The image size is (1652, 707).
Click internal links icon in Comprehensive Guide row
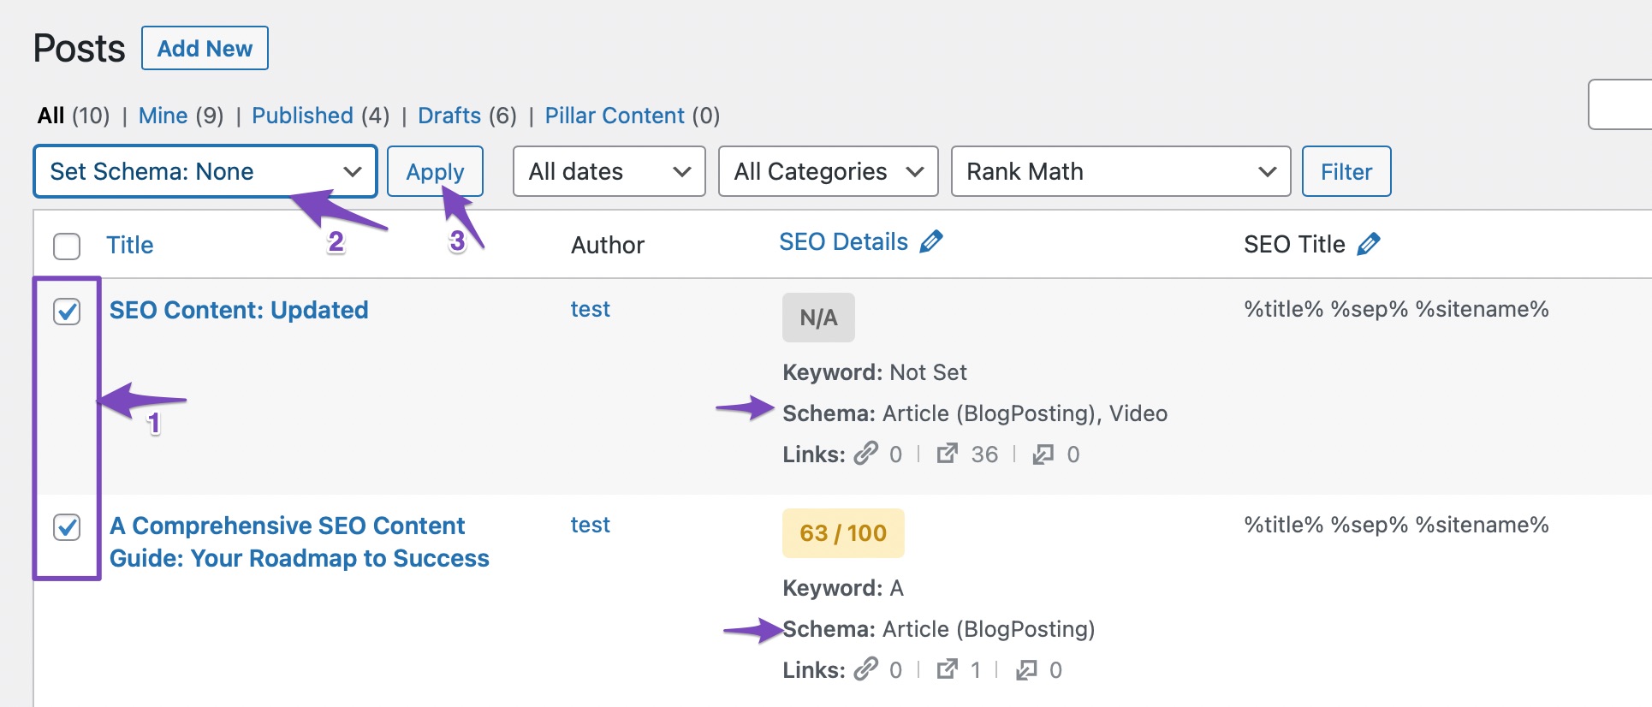[866, 668]
